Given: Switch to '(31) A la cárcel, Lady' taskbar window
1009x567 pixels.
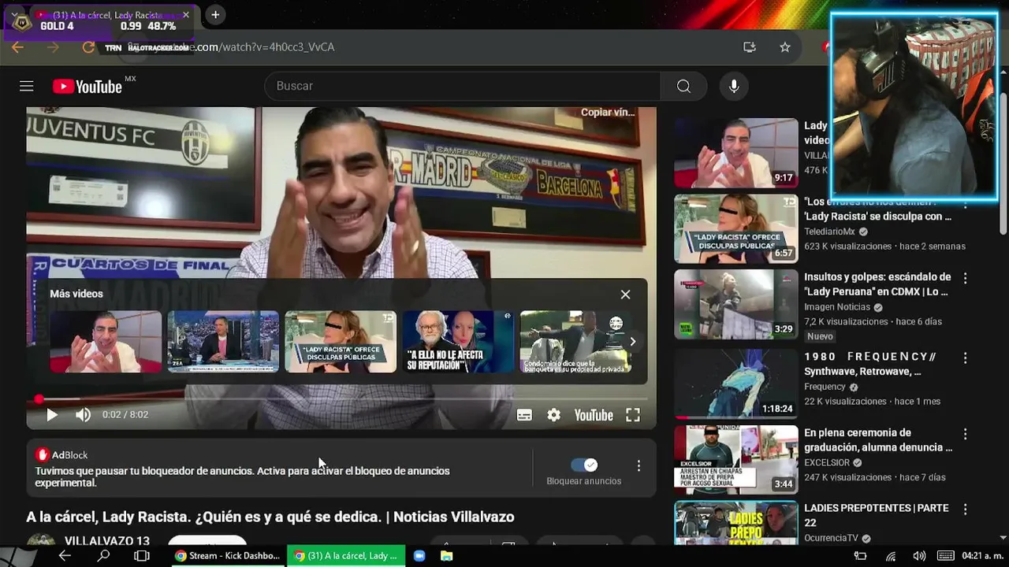Looking at the screenshot, I should point(346,556).
